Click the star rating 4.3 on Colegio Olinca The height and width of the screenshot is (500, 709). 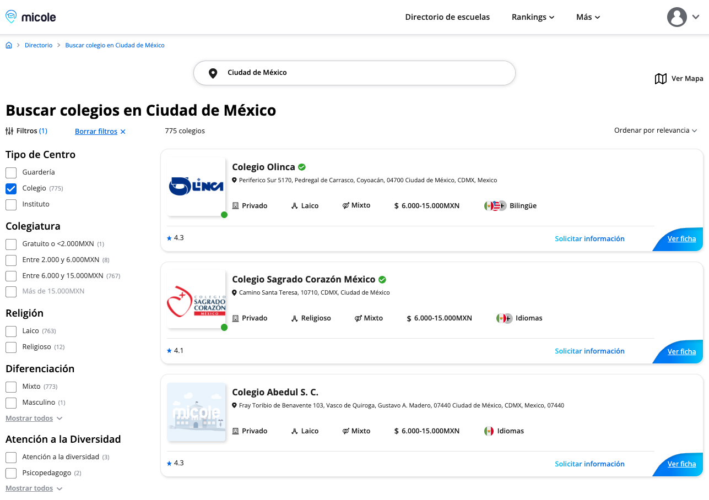point(175,238)
